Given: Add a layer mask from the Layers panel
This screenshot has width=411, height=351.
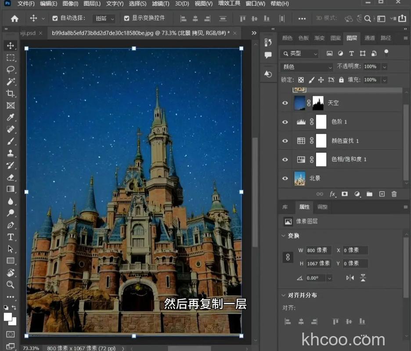Looking at the screenshot, I should click(x=345, y=193).
